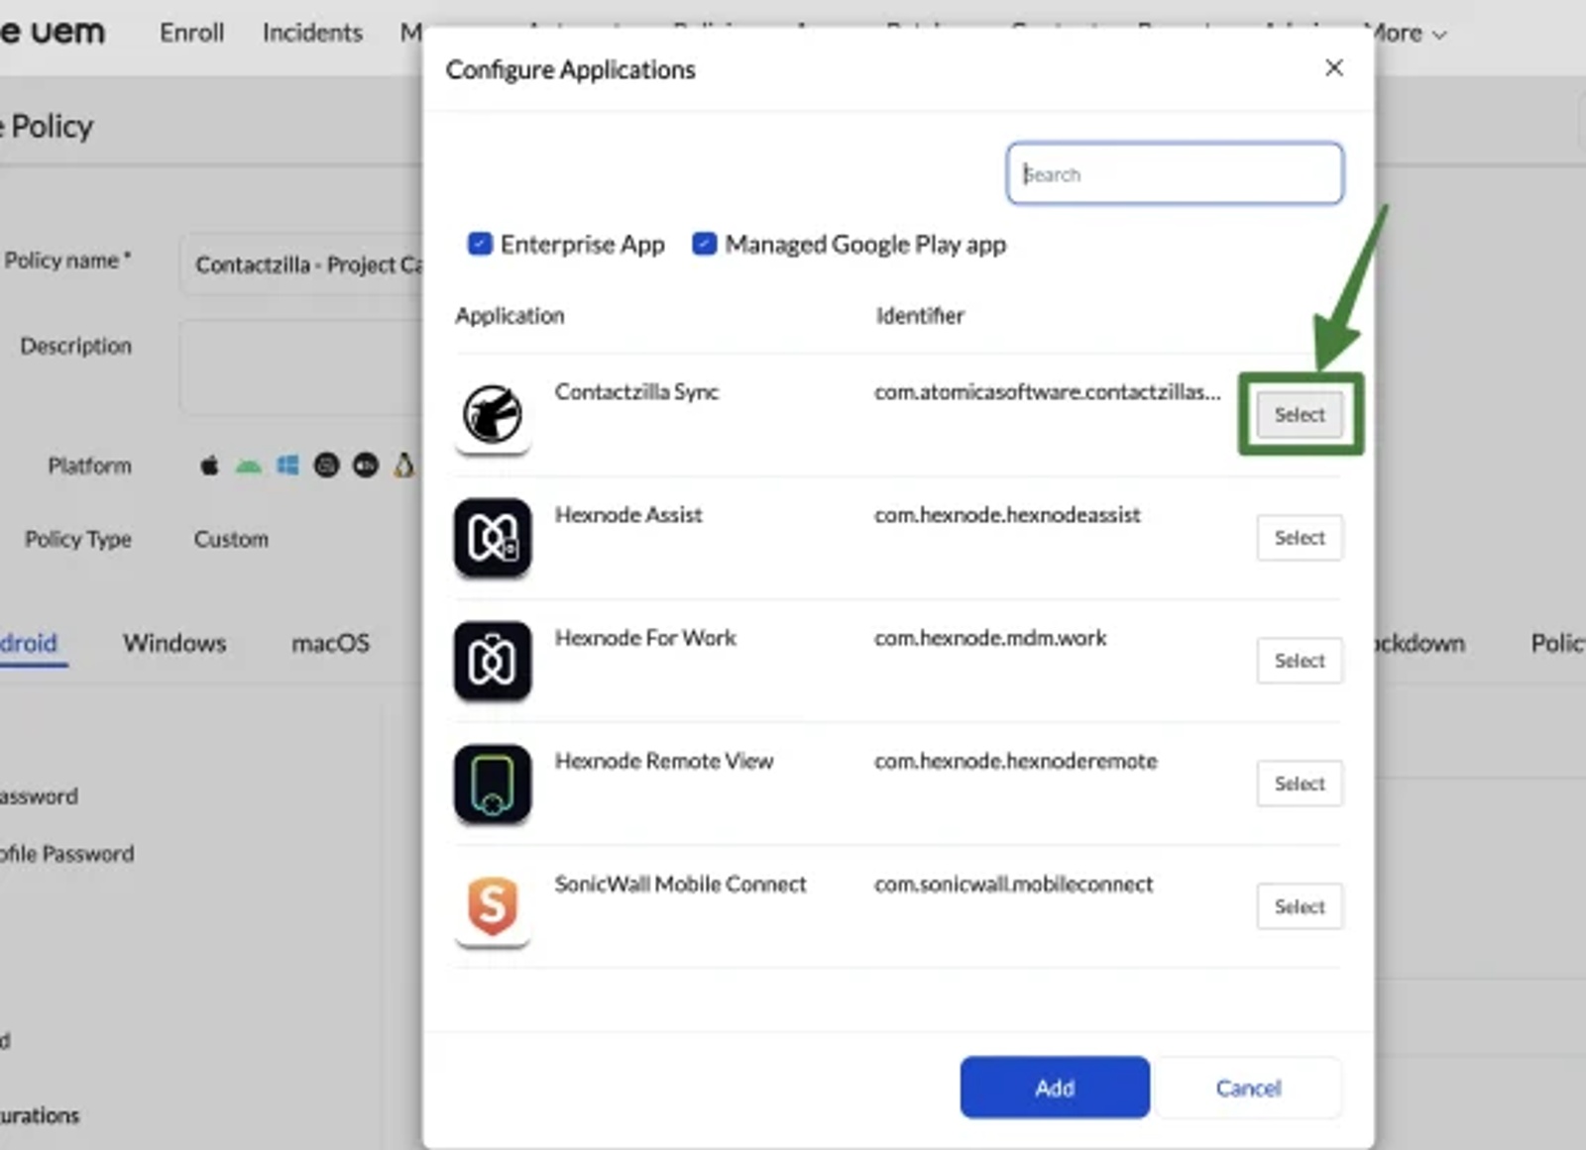
Task: Click the Android platform icon
Action: coord(248,466)
